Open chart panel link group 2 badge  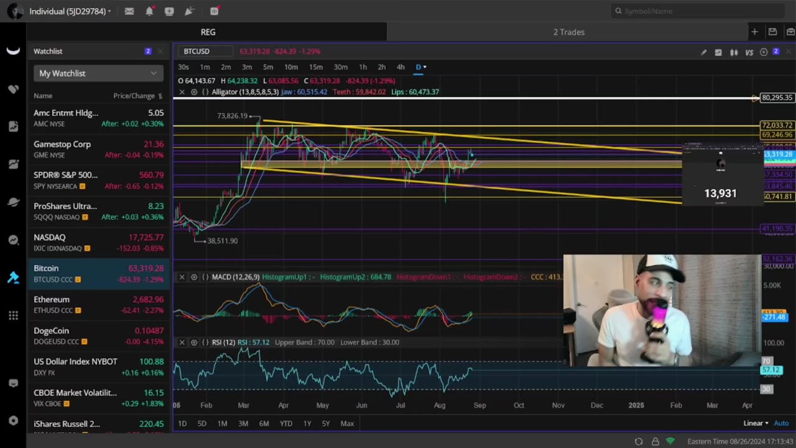point(776,52)
